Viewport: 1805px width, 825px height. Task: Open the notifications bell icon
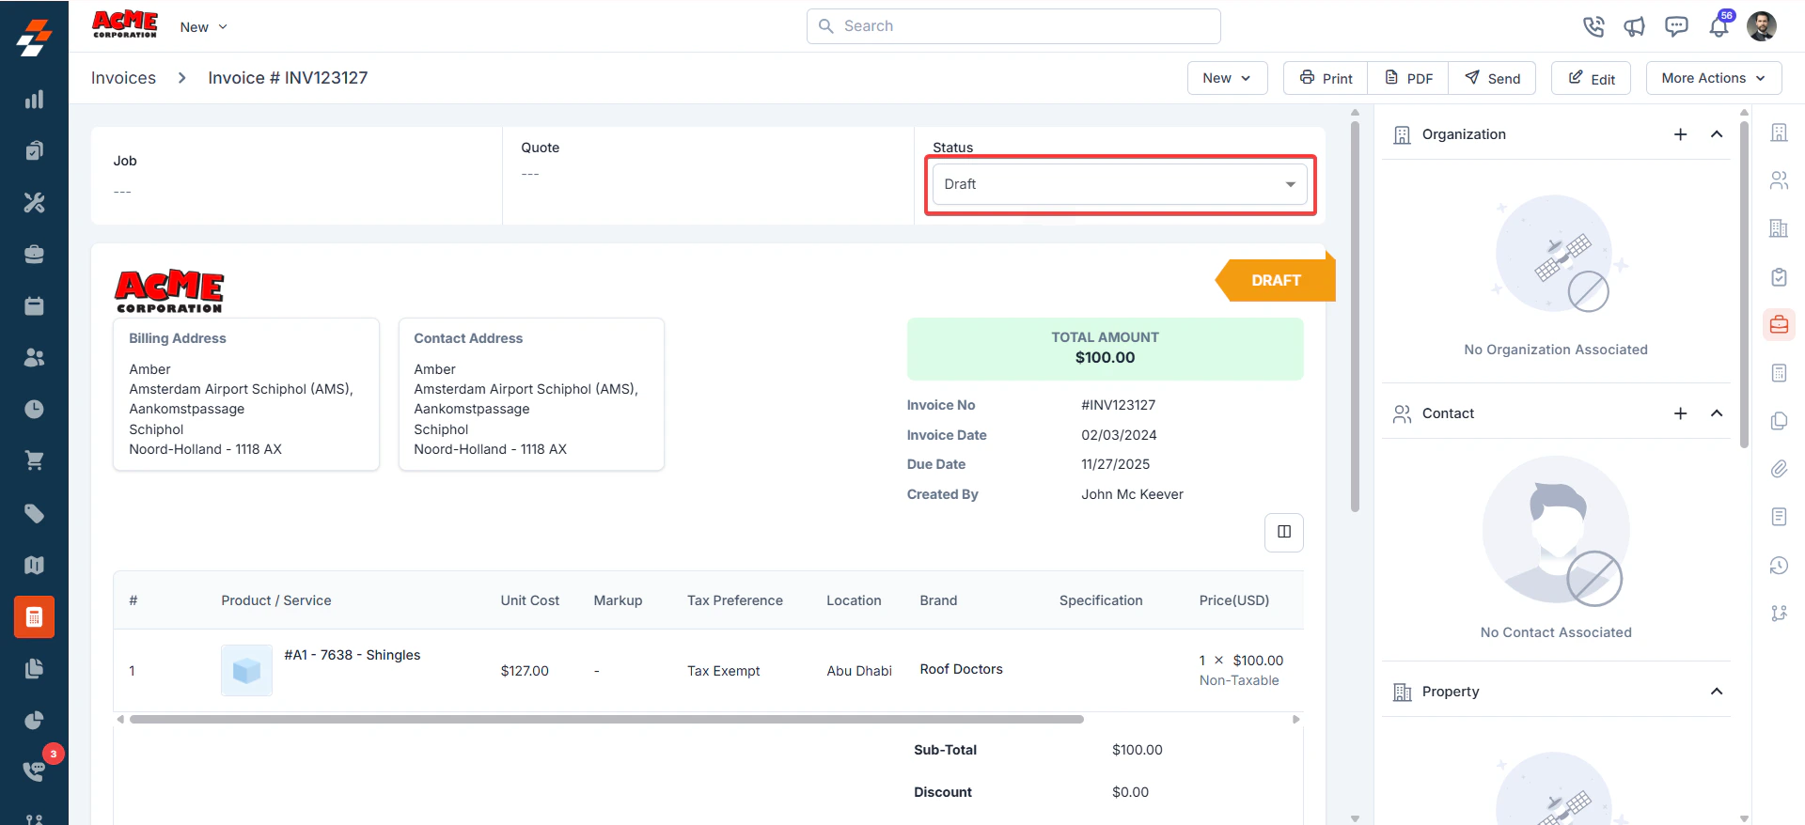click(1719, 26)
